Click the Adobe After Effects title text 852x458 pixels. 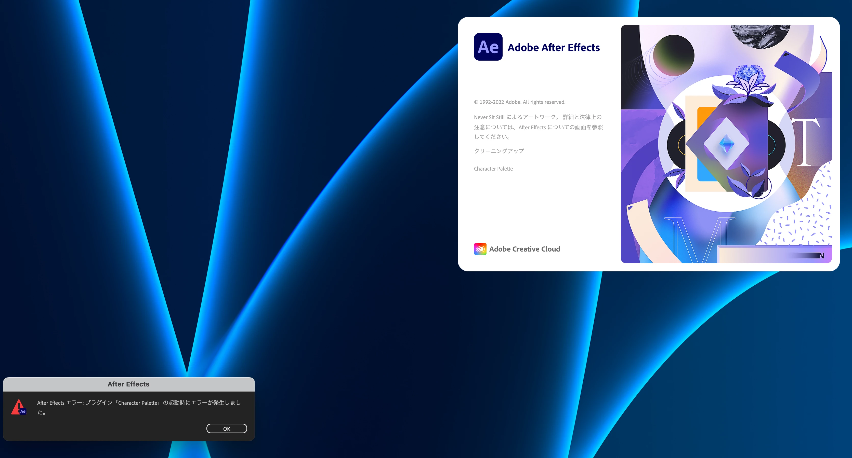(553, 48)
